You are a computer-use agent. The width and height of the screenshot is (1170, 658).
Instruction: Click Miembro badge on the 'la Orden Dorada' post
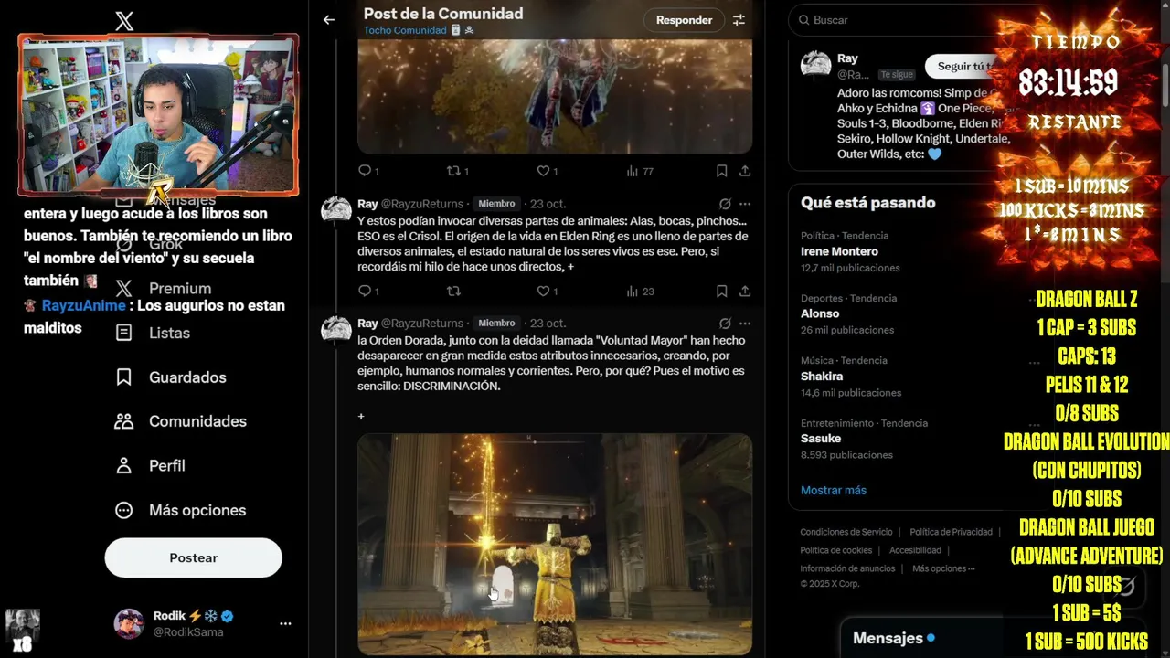(496, 324)
